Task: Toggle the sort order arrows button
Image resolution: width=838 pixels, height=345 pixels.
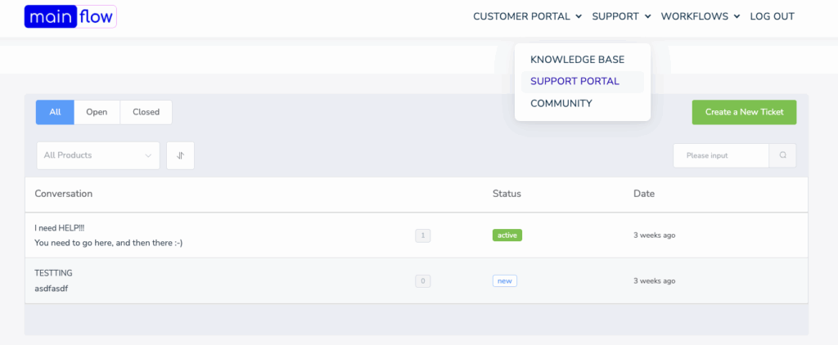Action: click(x=180, y=155)
